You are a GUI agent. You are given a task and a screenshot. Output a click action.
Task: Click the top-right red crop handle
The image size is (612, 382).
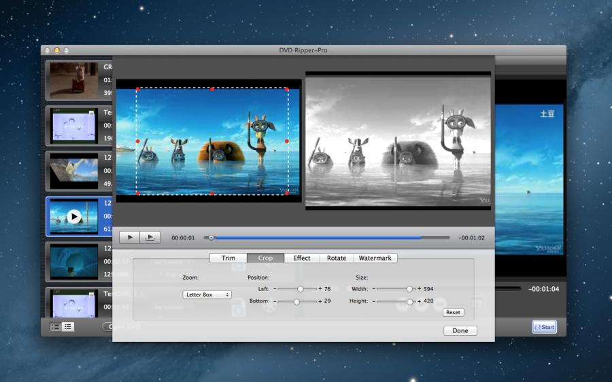click(x=287, y=89)
